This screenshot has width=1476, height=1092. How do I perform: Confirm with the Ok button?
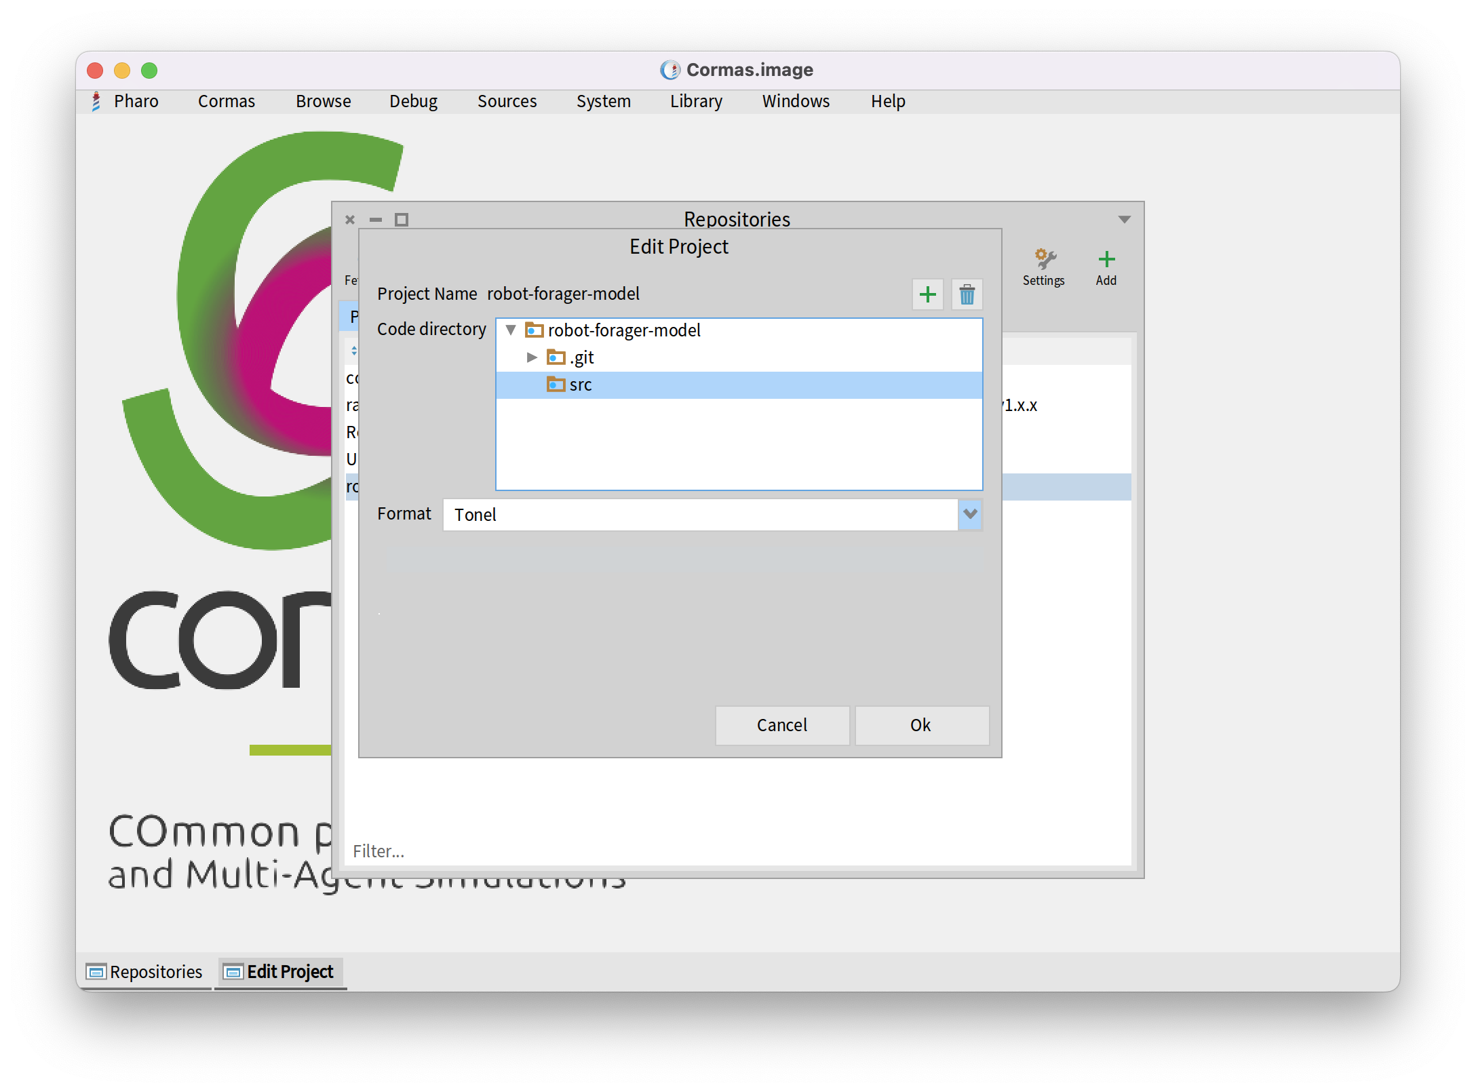coord(921,725)
